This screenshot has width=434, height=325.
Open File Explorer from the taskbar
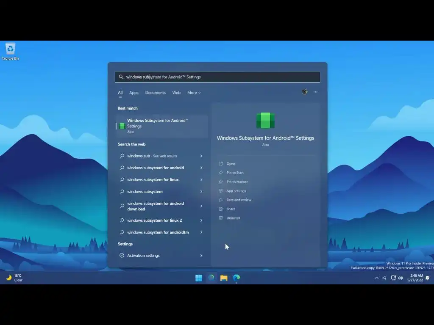tap(224, 278)
